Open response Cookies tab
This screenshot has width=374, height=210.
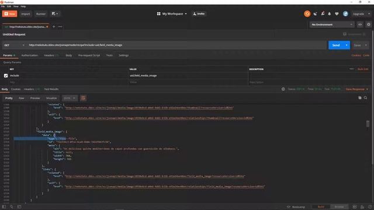(16, 89)
